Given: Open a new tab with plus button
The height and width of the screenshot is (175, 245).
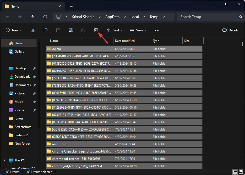Looking at the screenshot, I should click(x=71, y=7).
